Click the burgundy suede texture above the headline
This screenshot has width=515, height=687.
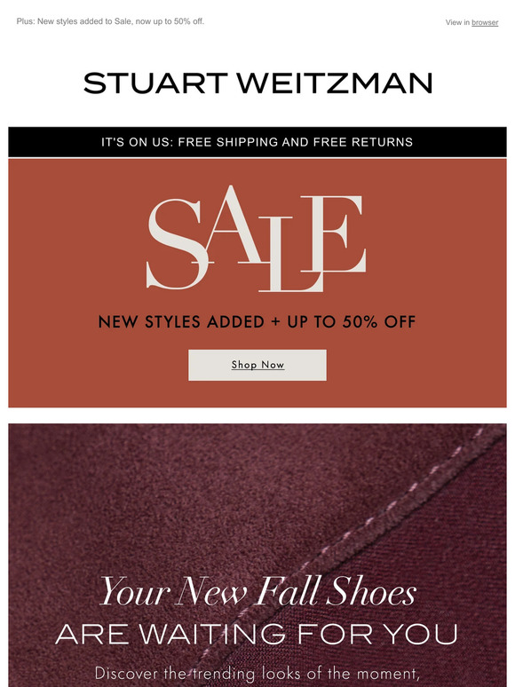coord(175,491)
